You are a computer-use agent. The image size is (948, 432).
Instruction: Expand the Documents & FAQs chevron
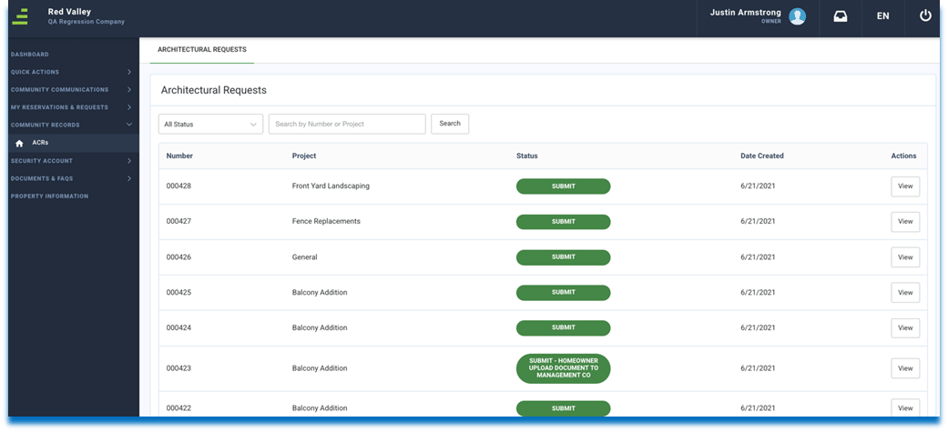coord(129,178)
